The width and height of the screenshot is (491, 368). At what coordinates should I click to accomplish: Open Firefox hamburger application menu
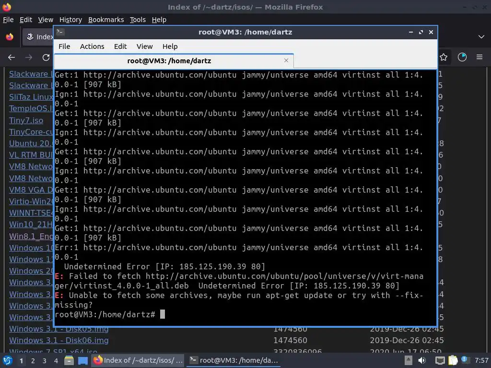pos(479,57)
